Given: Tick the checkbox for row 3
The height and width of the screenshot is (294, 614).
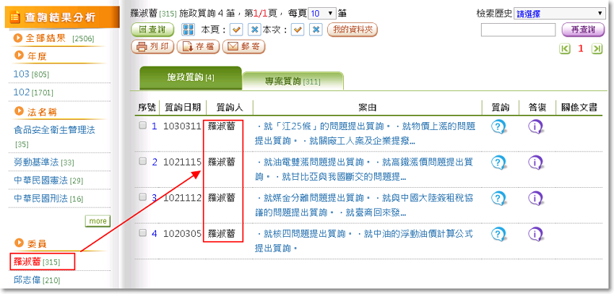Looking at the screenshot, I should 142,197.
